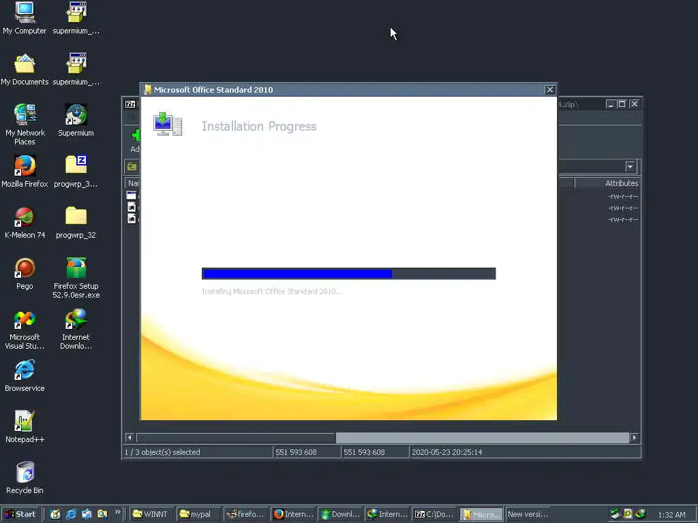The height and width of the screenshot is (523, 698).
Task: Click the fourth quick launch search icon
Action: point(102,514)
